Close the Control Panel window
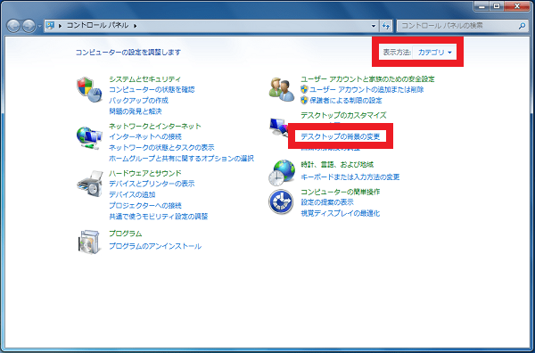Viewport: 535px width, 353px height. [517, 6]
